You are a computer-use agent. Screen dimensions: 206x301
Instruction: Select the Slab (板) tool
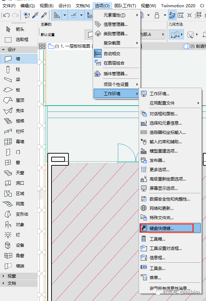click(19, 90)
